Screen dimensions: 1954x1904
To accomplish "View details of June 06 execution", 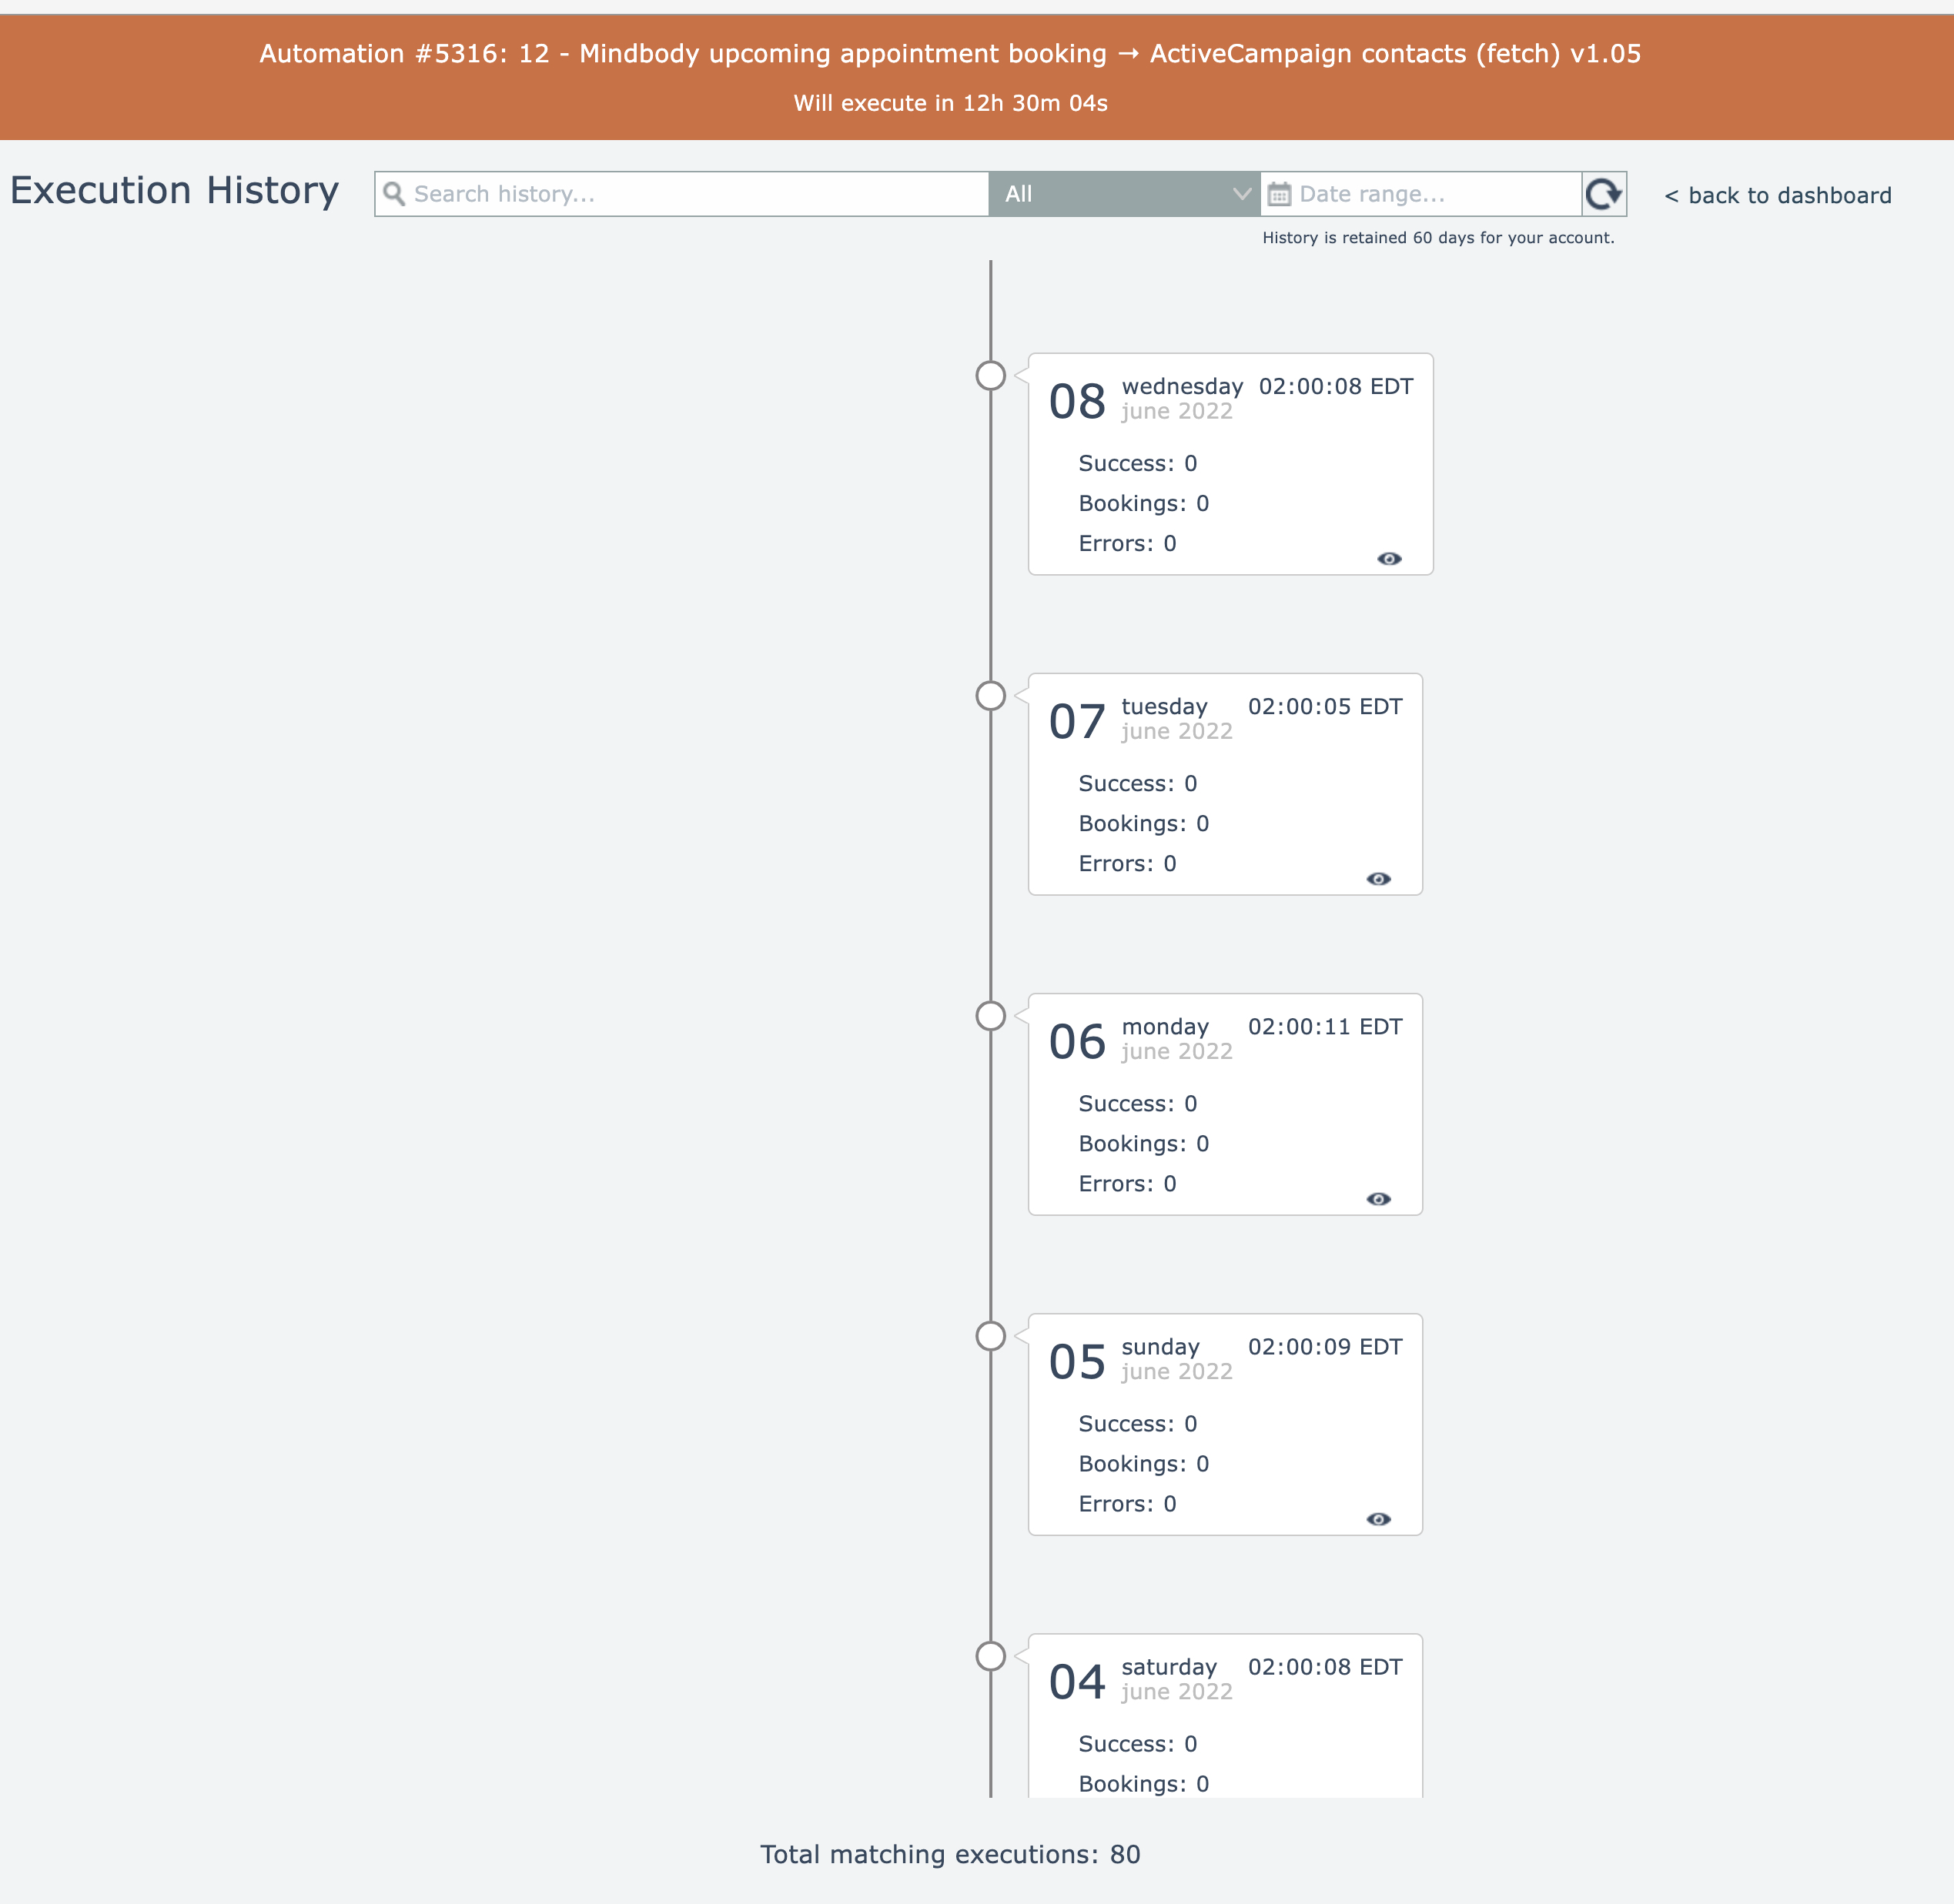I will pos(1377,1199).
